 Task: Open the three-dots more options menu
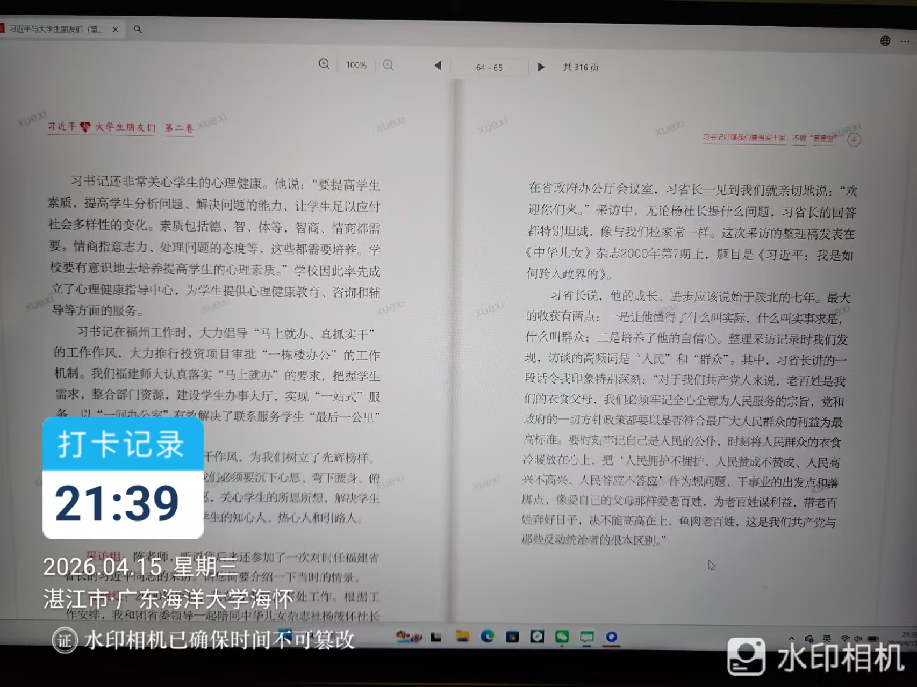point(905,41)
